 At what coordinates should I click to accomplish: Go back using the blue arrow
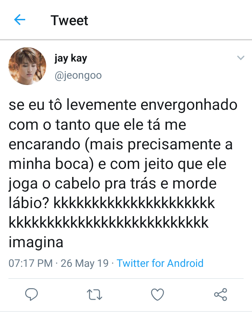pos(20,20)
